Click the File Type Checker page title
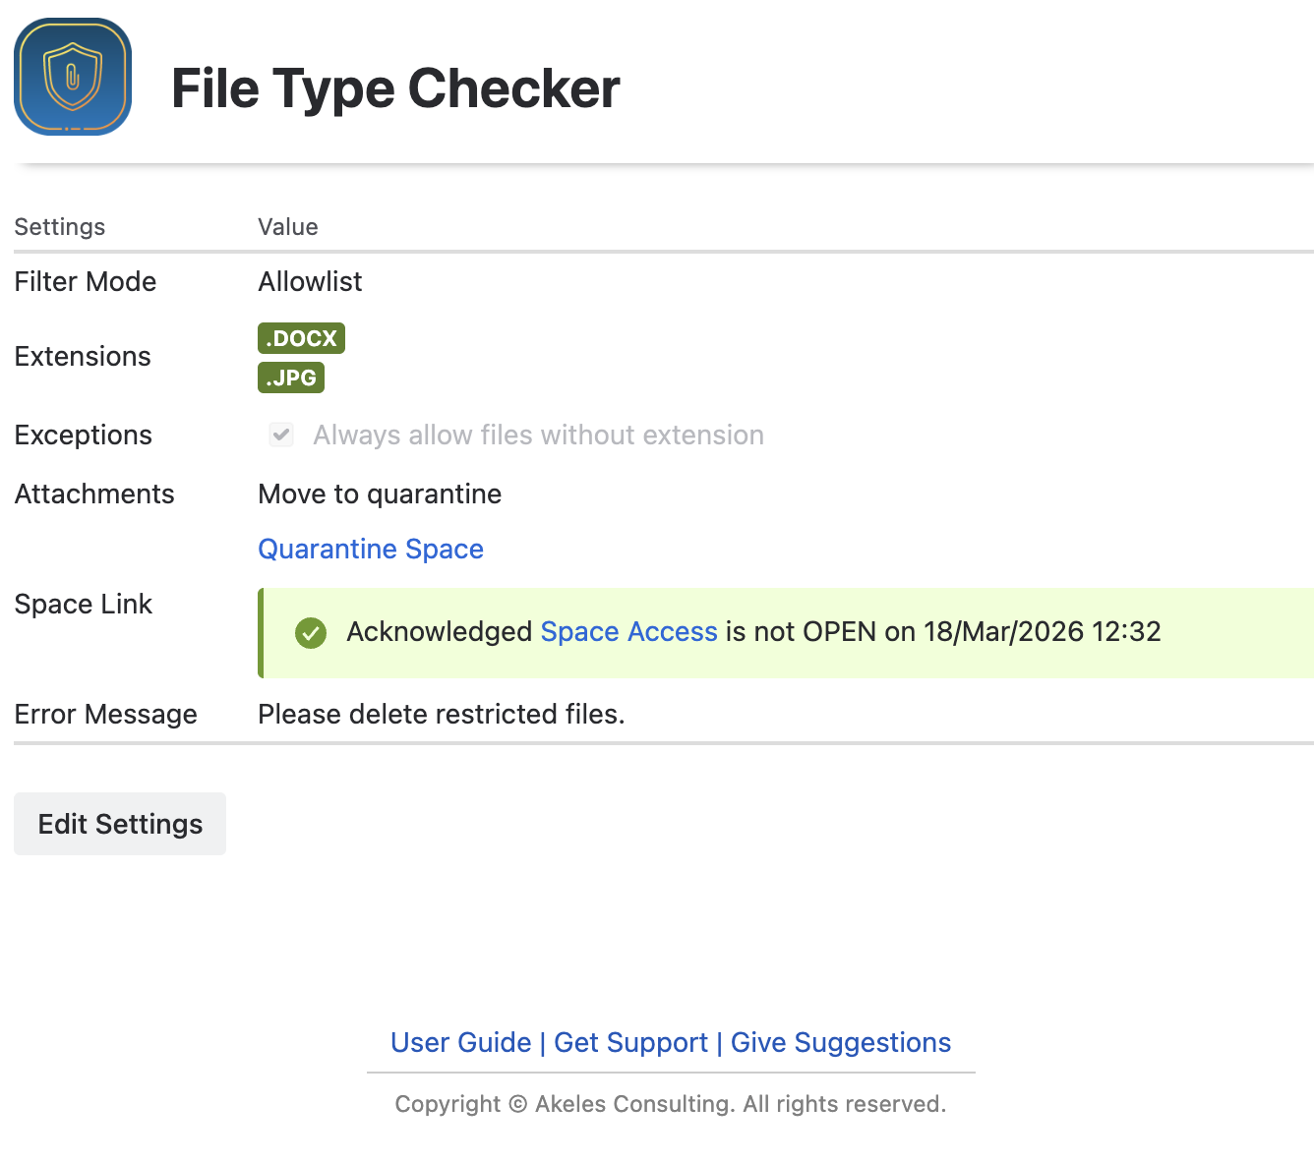Image resolution: width=1314 pixels, height=1162 pixels. (x=395, y=88)
